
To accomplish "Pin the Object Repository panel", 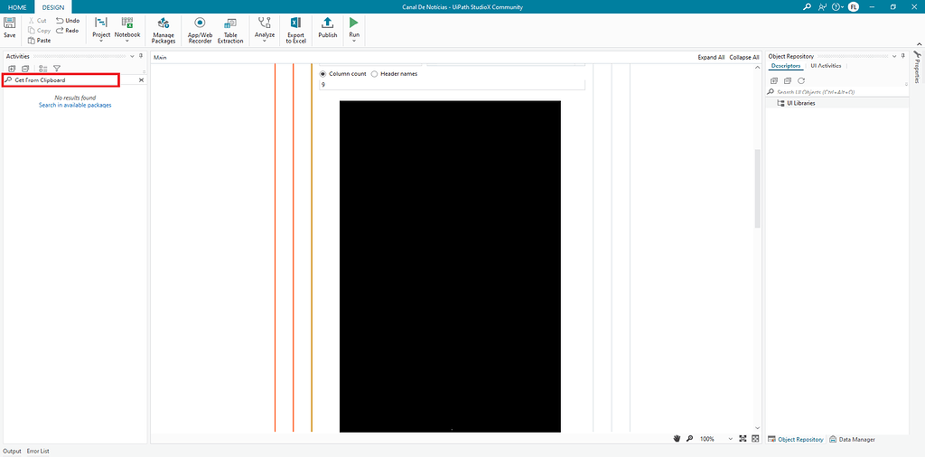I will (x=903, y=56).
